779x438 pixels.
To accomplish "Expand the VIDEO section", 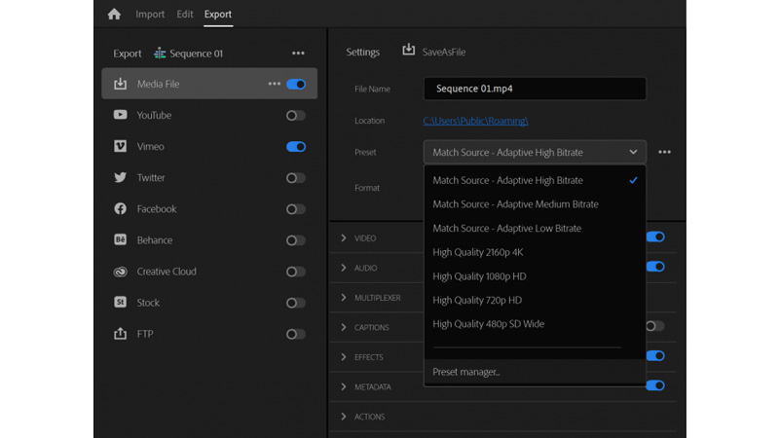I will [x=344, y=238].
